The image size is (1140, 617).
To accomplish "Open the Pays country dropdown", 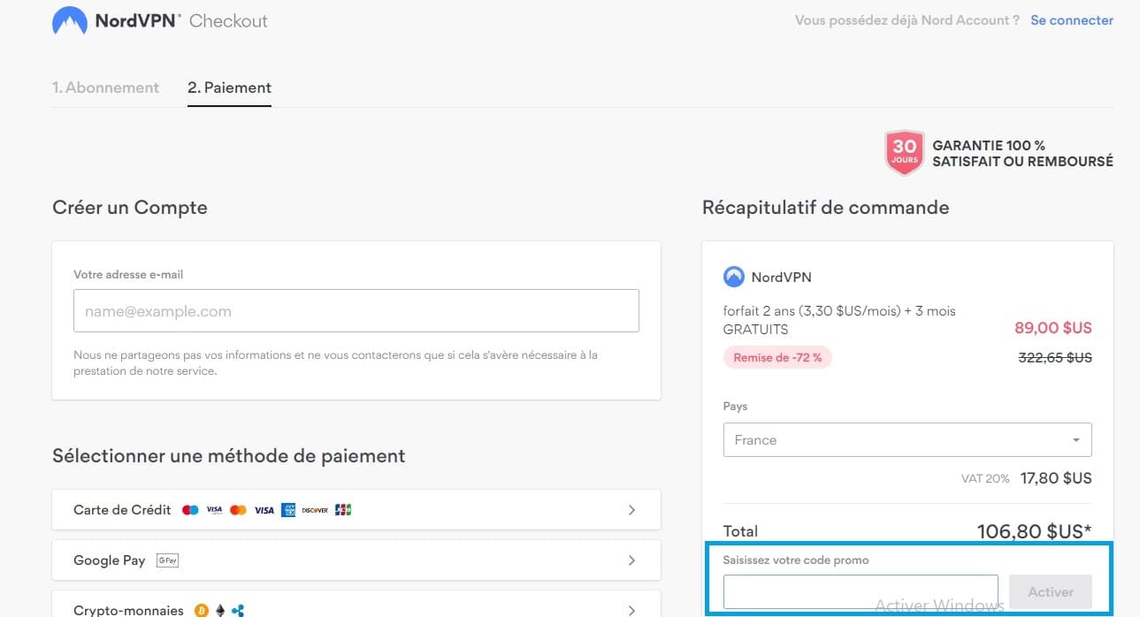I will click(907, 439).
